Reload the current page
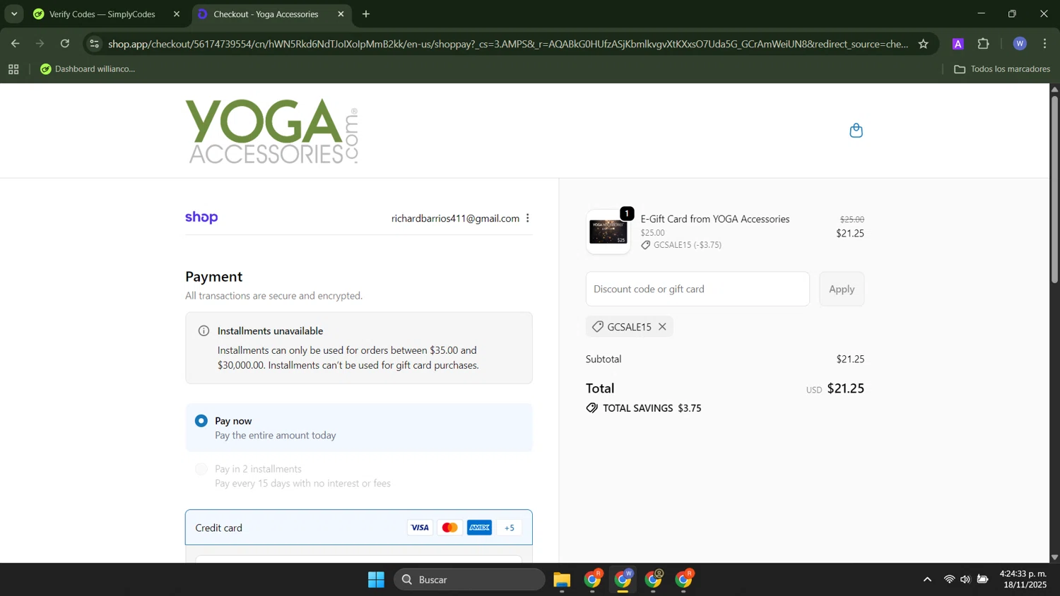This screenshot has width=1060, height=596. click(65, 44)
